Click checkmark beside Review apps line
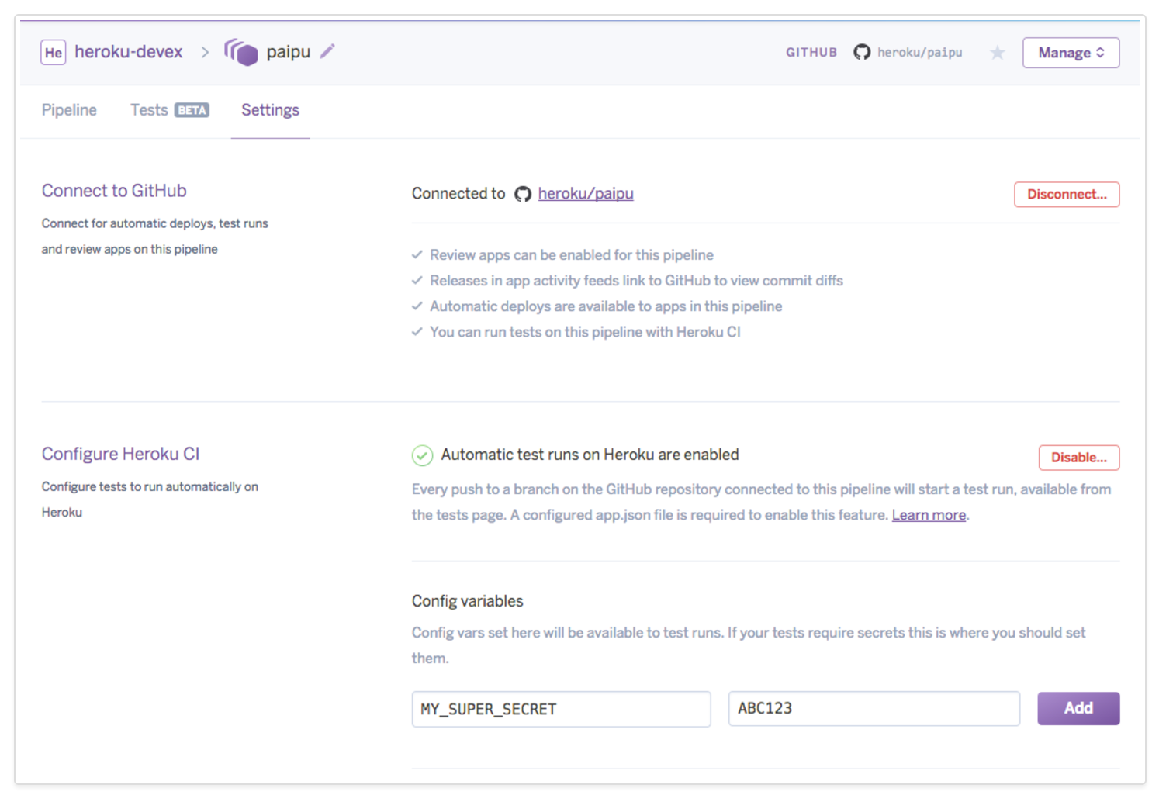The width and height of the screenshot is (1159, 802). (x=417, y=254)
